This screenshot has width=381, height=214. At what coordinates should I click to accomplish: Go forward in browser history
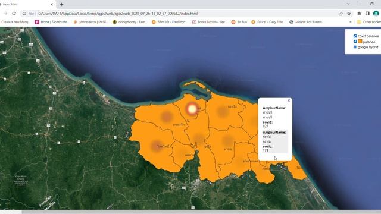point(5,14)
